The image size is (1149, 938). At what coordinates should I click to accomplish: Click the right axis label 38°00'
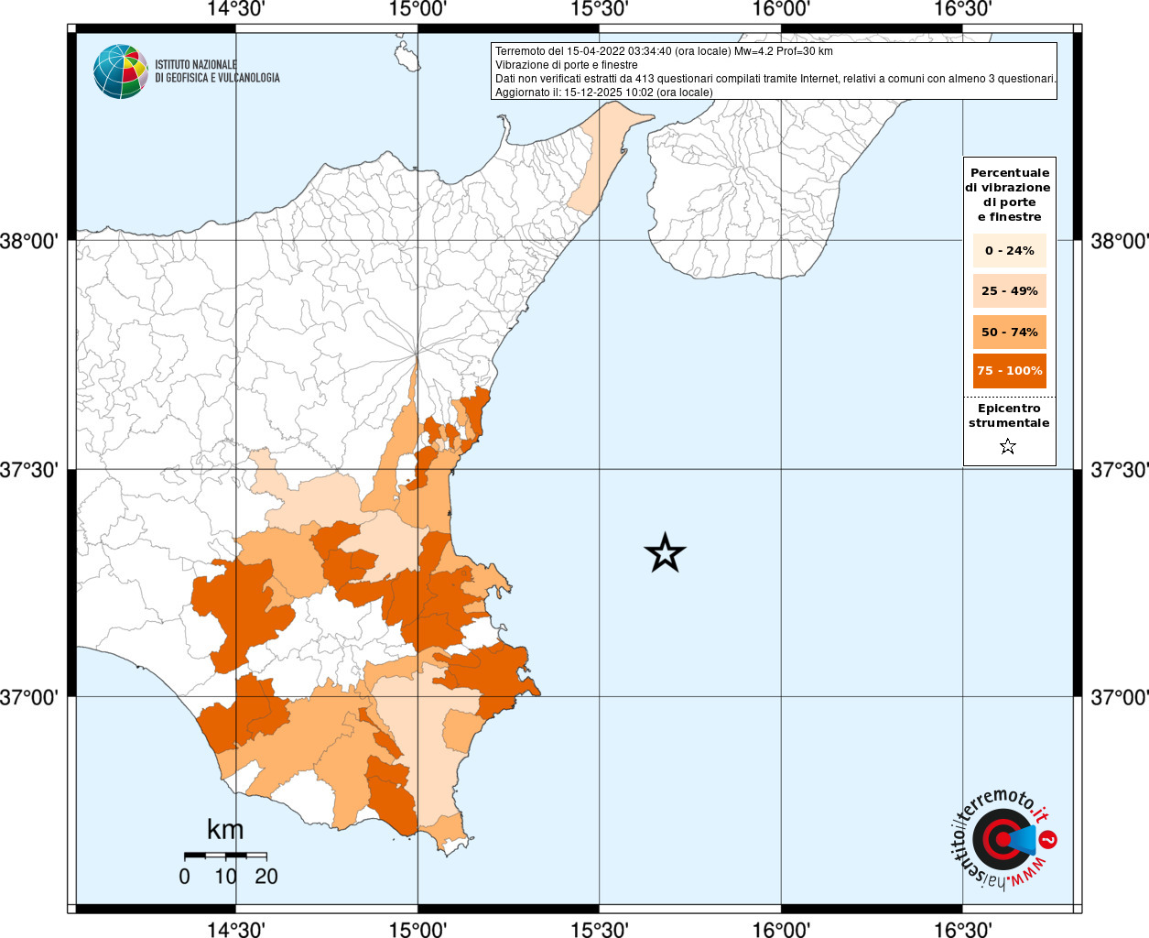pyautogui.click(x=1119, y=241)
